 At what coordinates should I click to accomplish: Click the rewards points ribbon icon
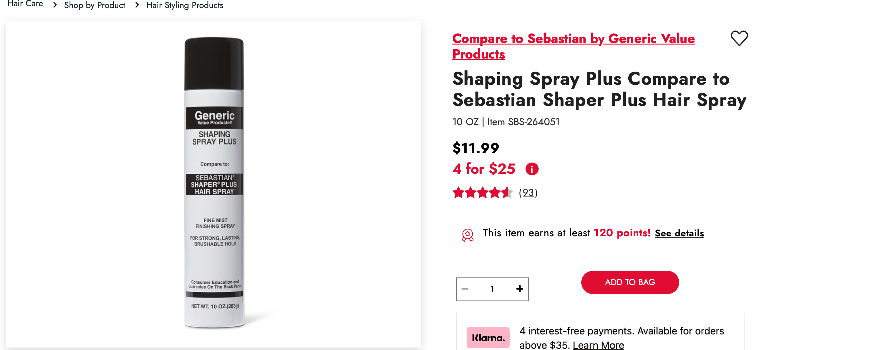(x=467, y=235)
